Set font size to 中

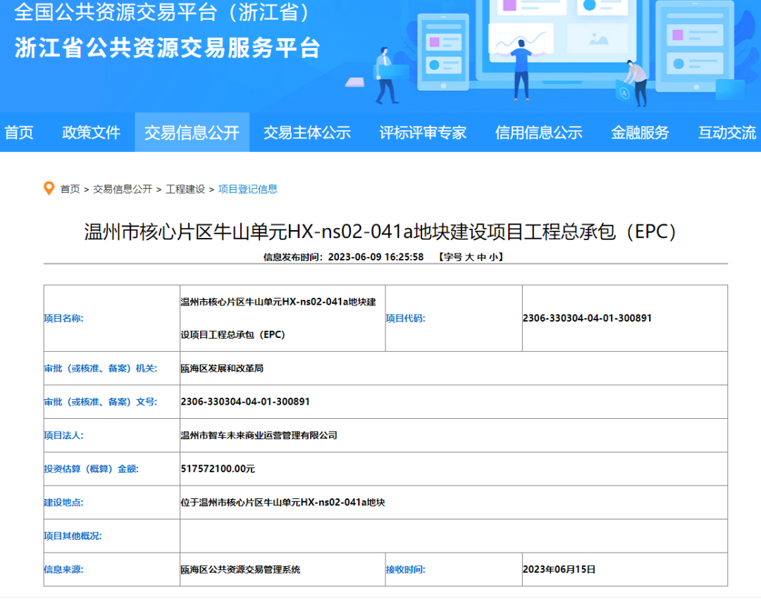[481, 257]
